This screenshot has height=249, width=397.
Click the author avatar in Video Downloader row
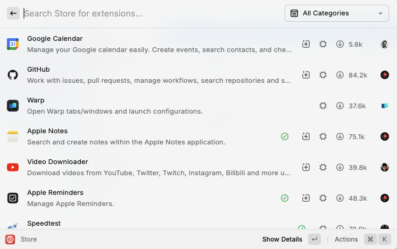pos(385,167)
